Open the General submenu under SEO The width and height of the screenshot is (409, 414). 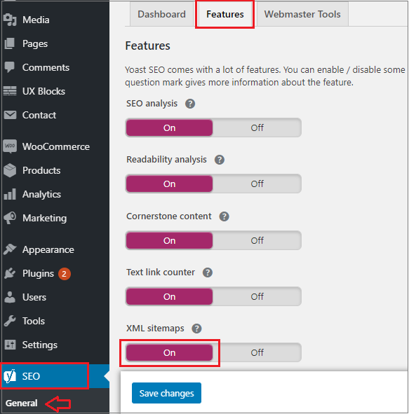click(x=22, y=403)
